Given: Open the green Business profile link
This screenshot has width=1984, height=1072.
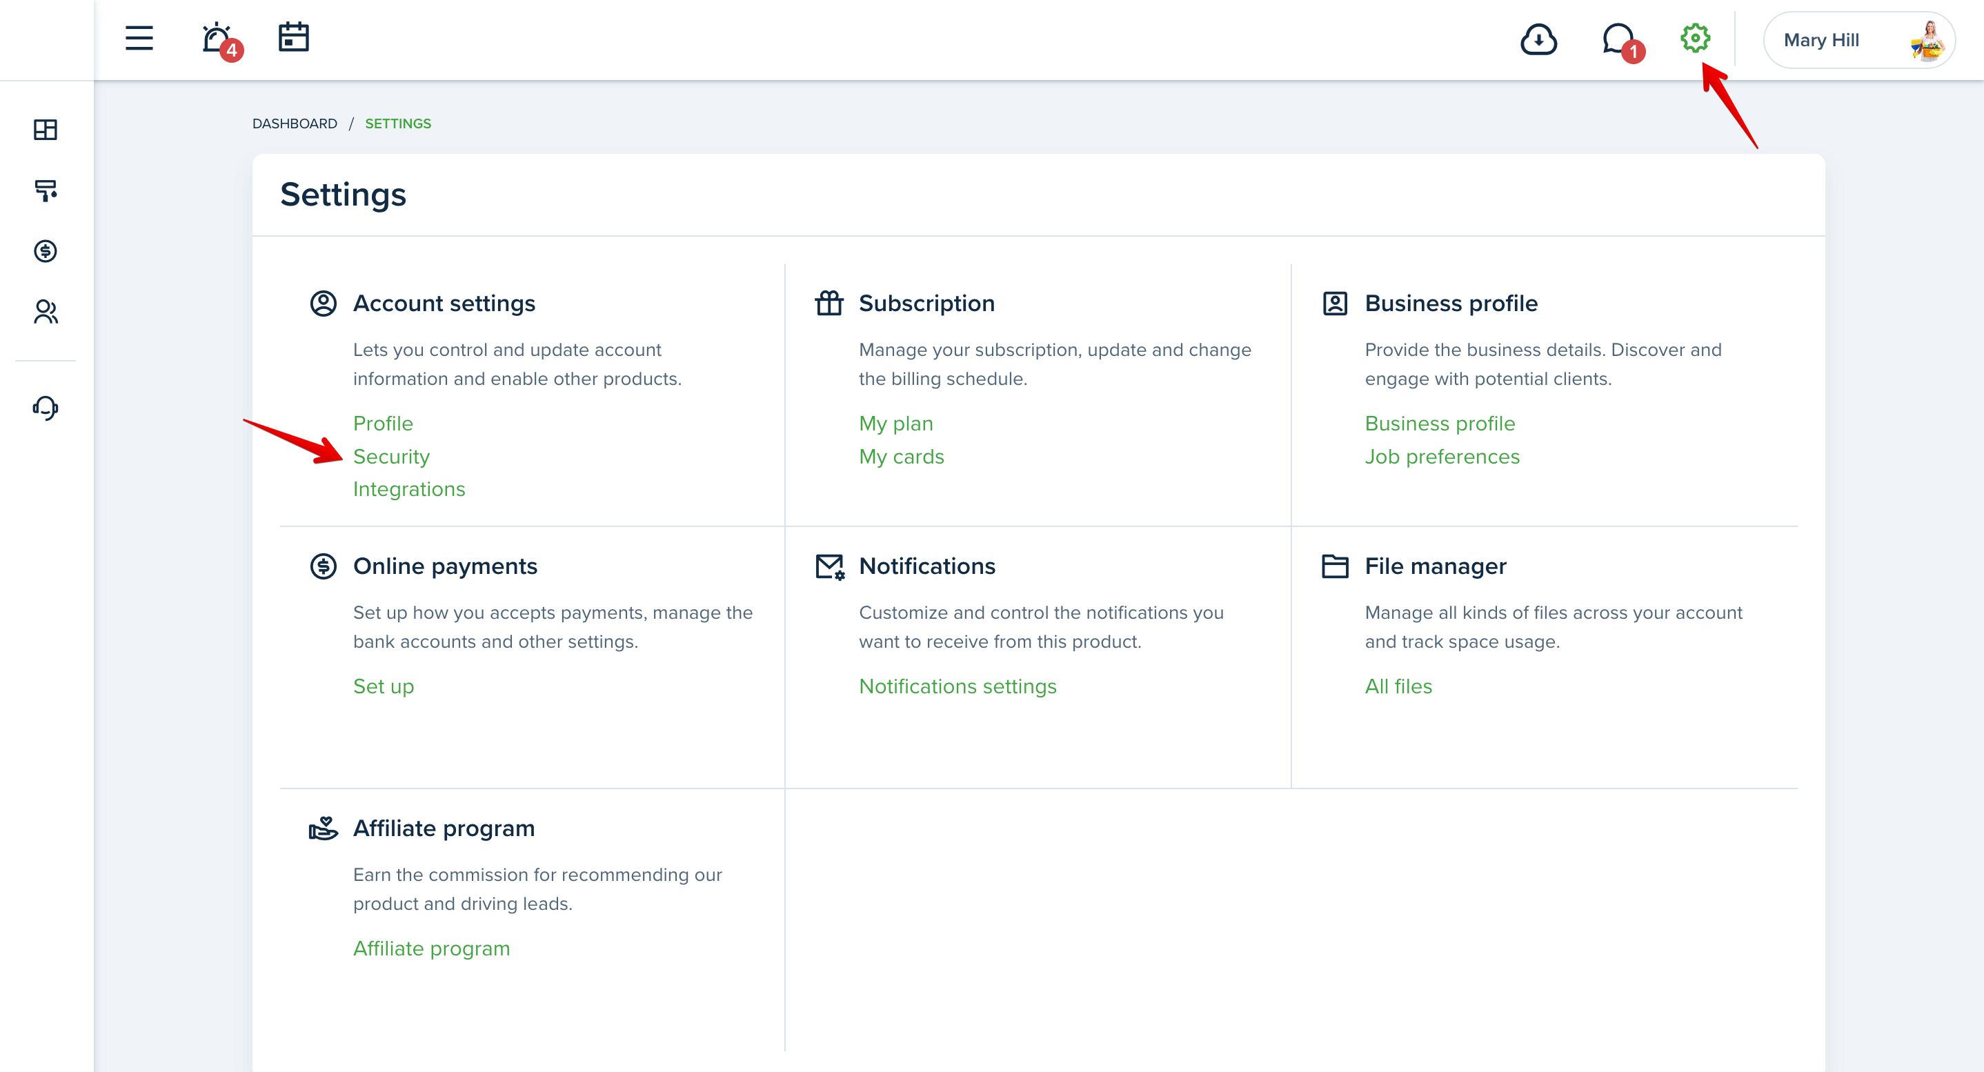Looking at the screenshot, I should 1440,424.
